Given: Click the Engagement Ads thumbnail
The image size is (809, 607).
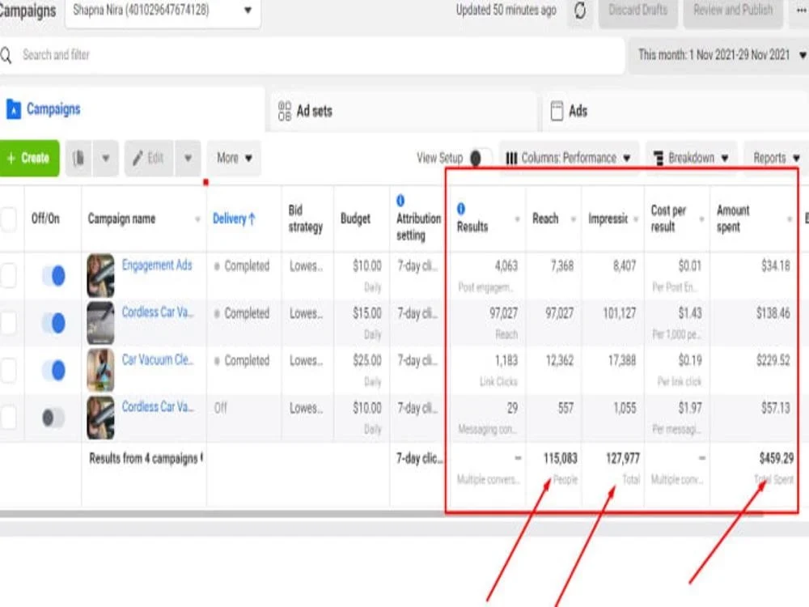Looking at the screenshot, I should coord(100,275).
